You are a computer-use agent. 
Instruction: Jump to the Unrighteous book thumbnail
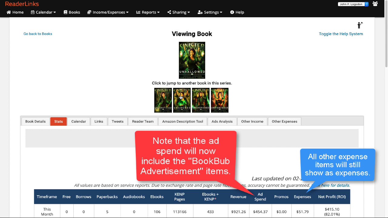(220, 100)
